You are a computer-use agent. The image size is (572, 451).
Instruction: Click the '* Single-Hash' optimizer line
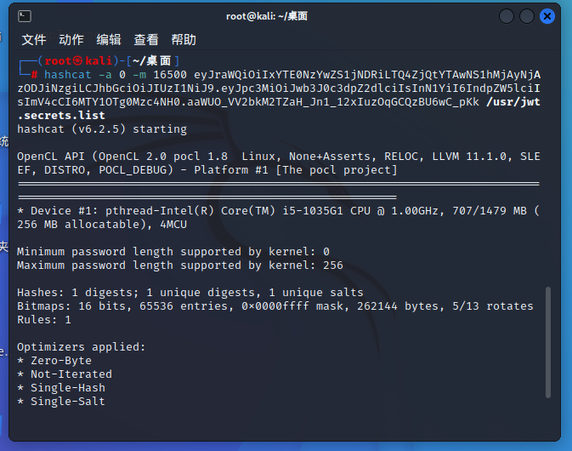click(61, 388)
